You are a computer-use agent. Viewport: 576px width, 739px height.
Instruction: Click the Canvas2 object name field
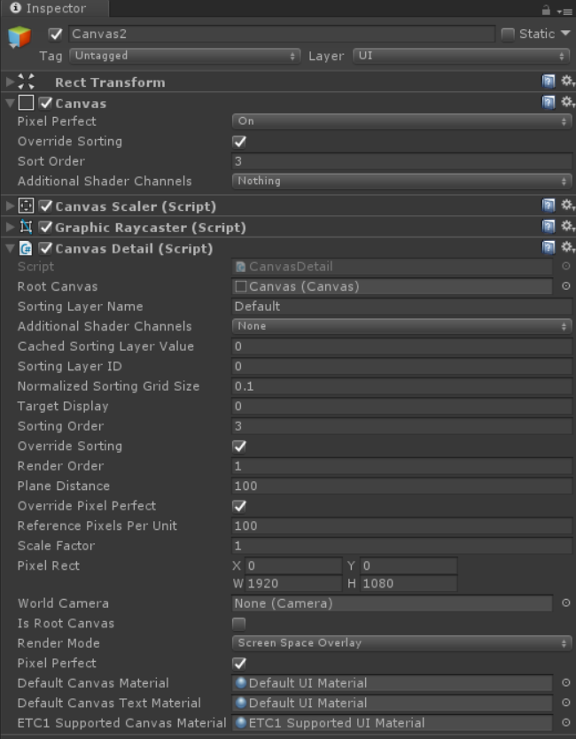[x=280, y=34]
